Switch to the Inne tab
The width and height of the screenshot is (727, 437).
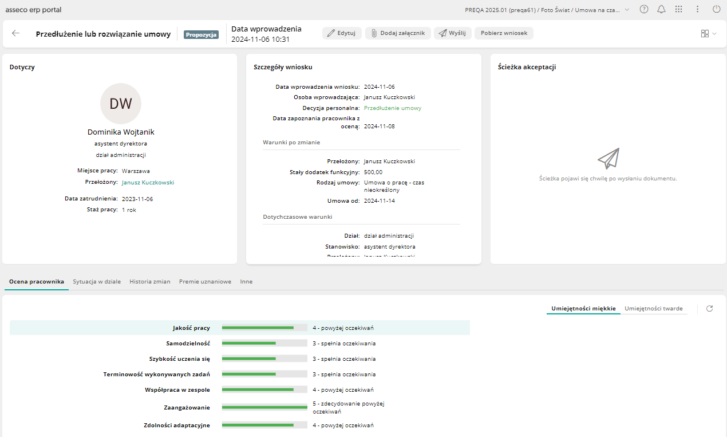pos(246,282)
